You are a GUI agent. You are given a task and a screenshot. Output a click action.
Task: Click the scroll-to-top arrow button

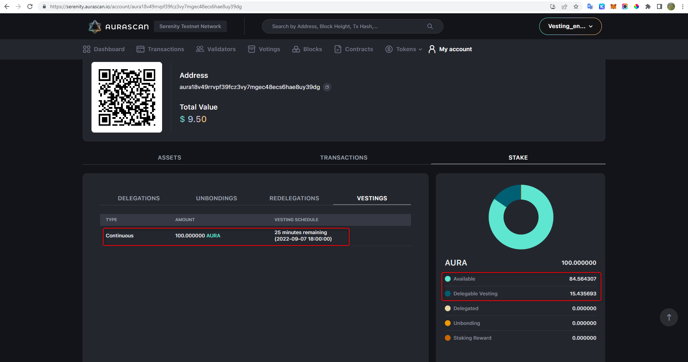click(668, 317)
